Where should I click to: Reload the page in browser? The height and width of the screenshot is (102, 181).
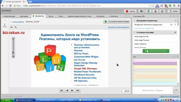pyautogui.click(x=10, y=6)
